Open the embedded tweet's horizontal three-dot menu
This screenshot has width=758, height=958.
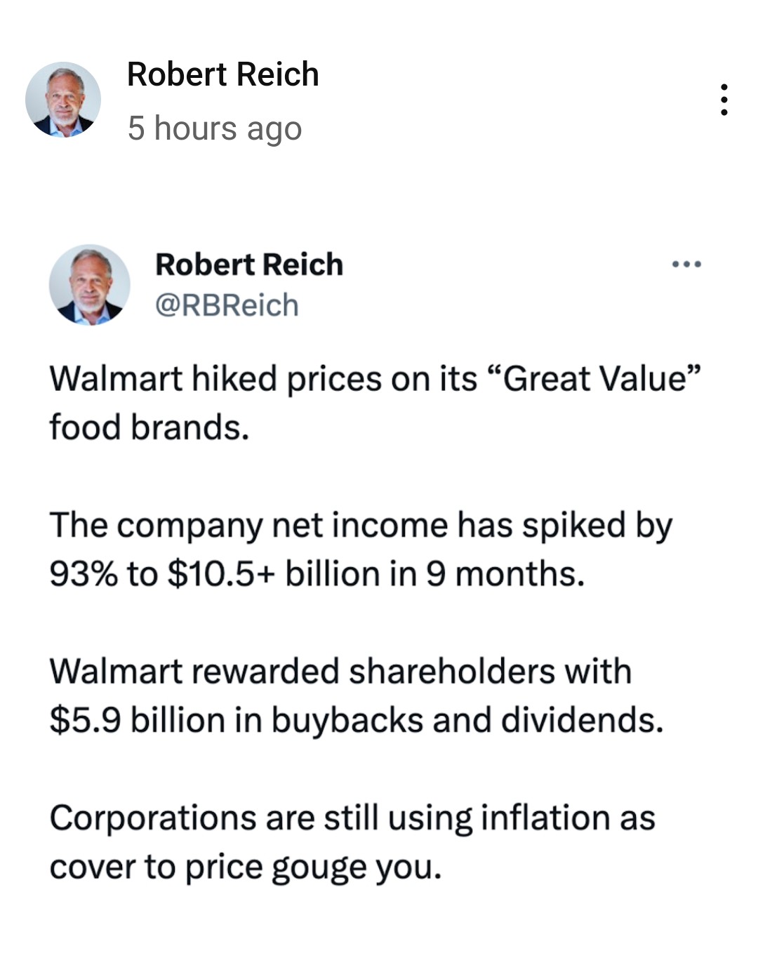tap(686, 265)
